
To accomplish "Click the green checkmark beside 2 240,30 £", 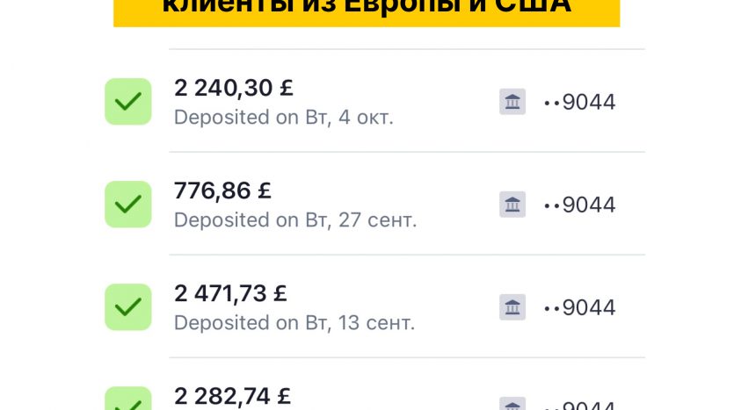I will click(x=128, y=102).
